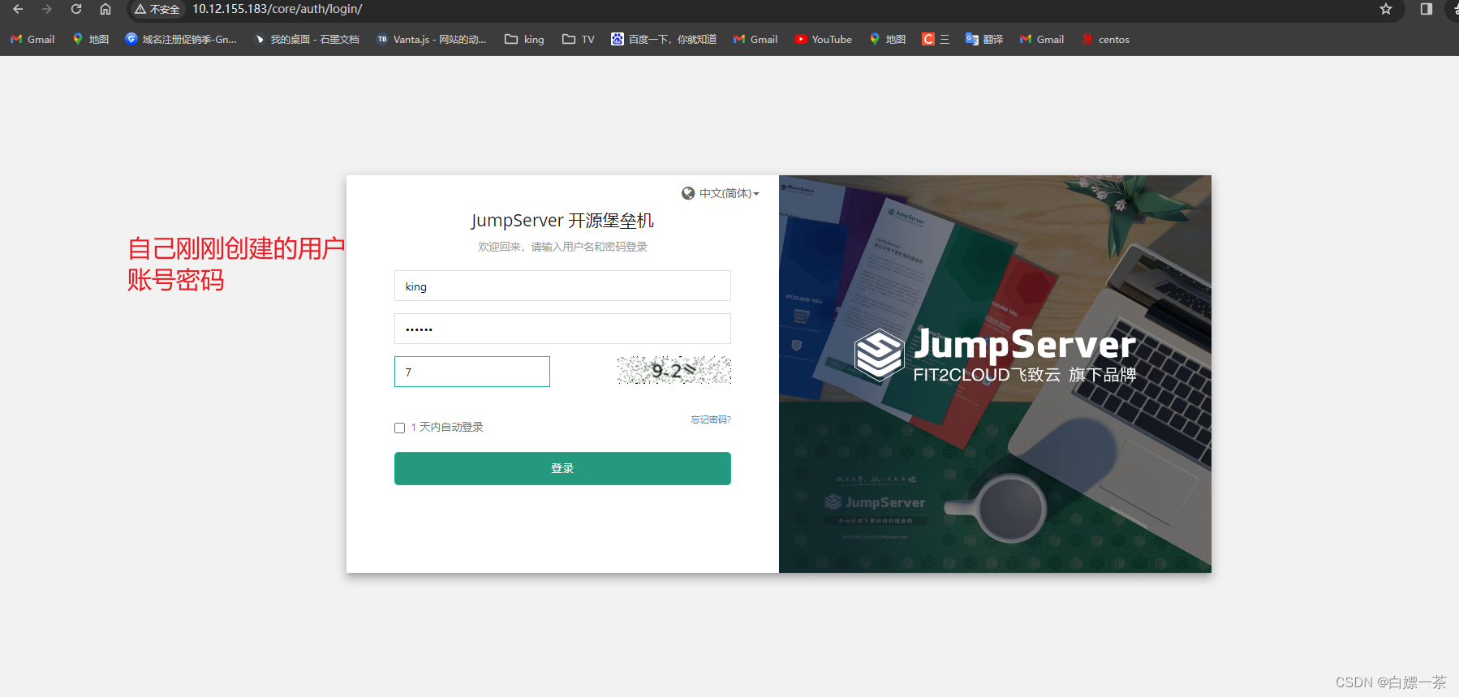The image size is (1459, 697).
Task: Click the 忘记密码? link
Action: click(711, 419)
